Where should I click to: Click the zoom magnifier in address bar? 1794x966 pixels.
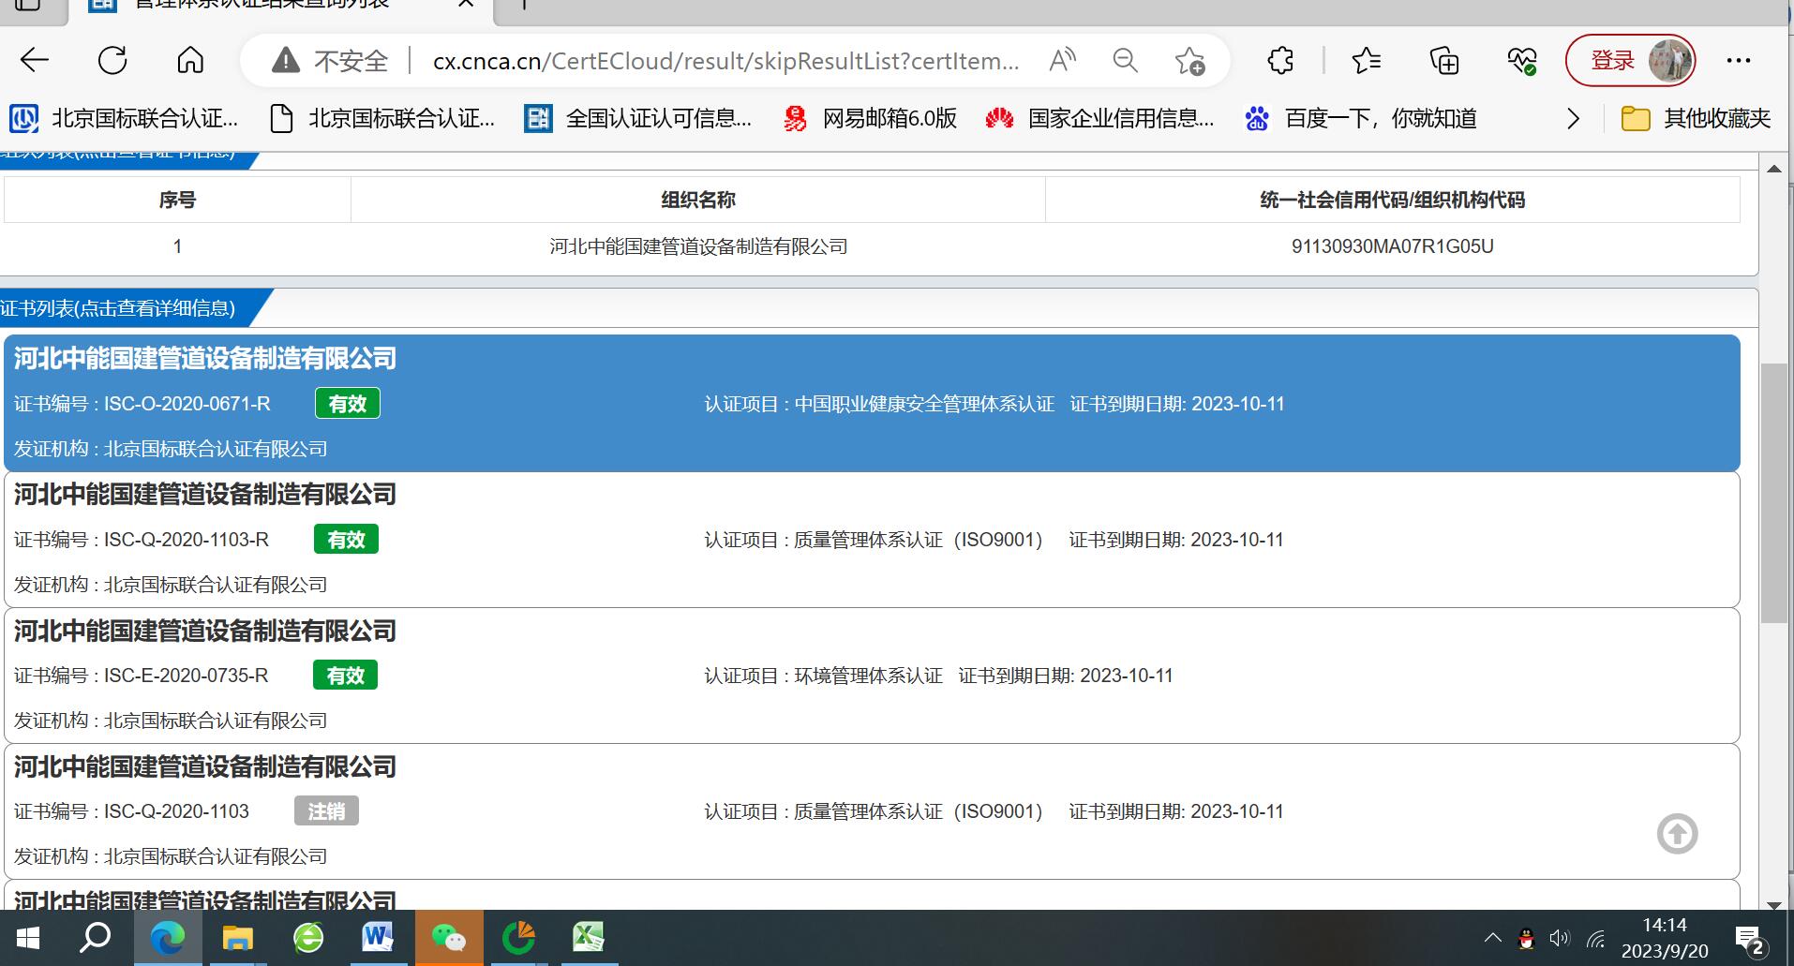tap(1125, 61)
